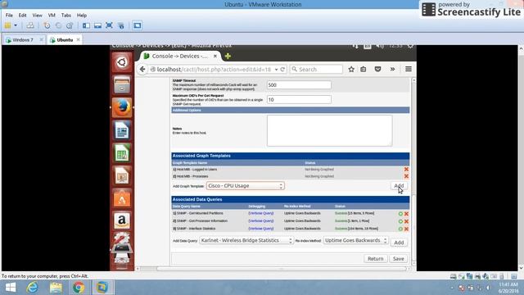Viewport: 524px width, 295px height.
Task: Click the Return button
Action: 375,259
